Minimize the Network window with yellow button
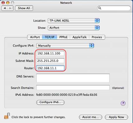This screenshot has height=123, width=133. coord(8,3)
